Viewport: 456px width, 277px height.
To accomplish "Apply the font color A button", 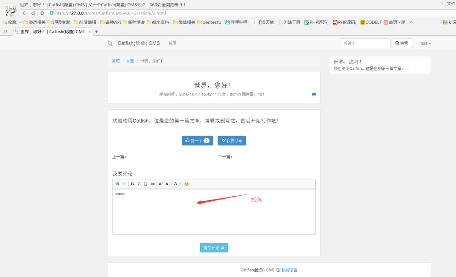I will pyautogui.click(x=175, y=184).
